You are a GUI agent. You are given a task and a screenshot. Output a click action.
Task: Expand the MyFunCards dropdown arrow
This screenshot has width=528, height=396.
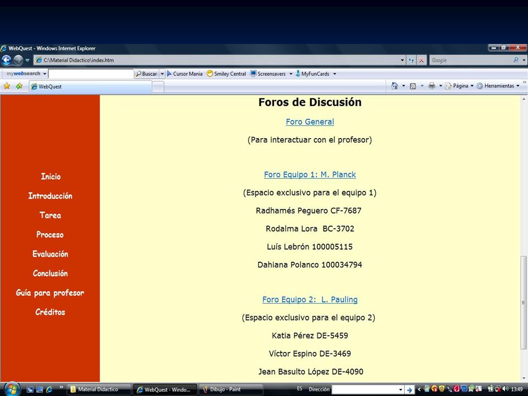click(335, 74)
